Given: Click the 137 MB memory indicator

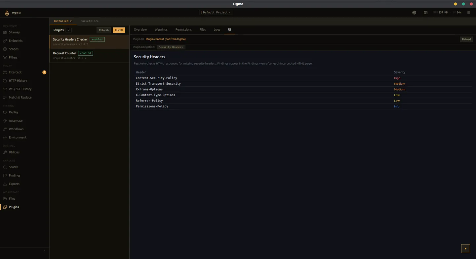Looking at the screenshot, I should click(441, 13).
